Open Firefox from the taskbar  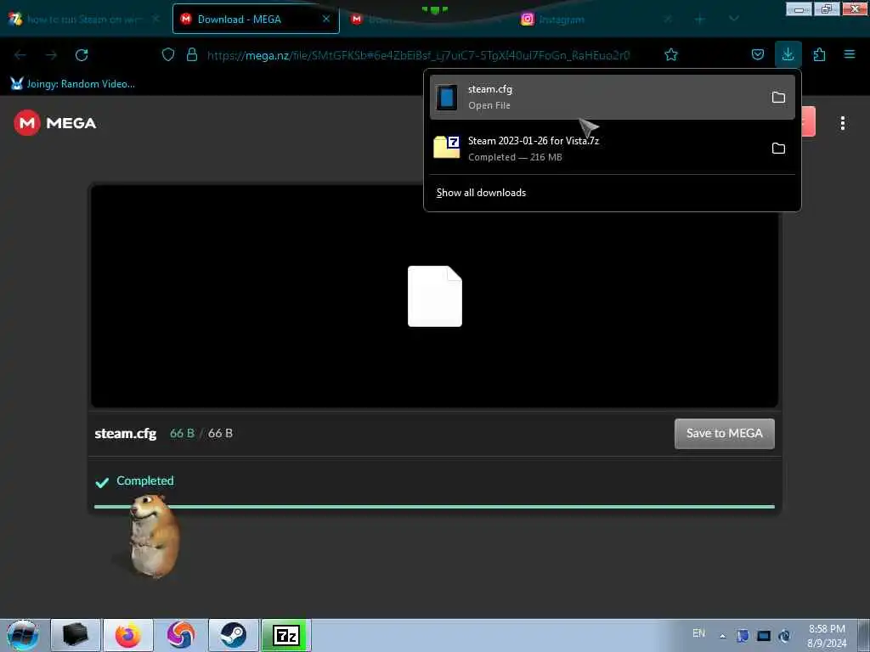(x=128, y=635)
